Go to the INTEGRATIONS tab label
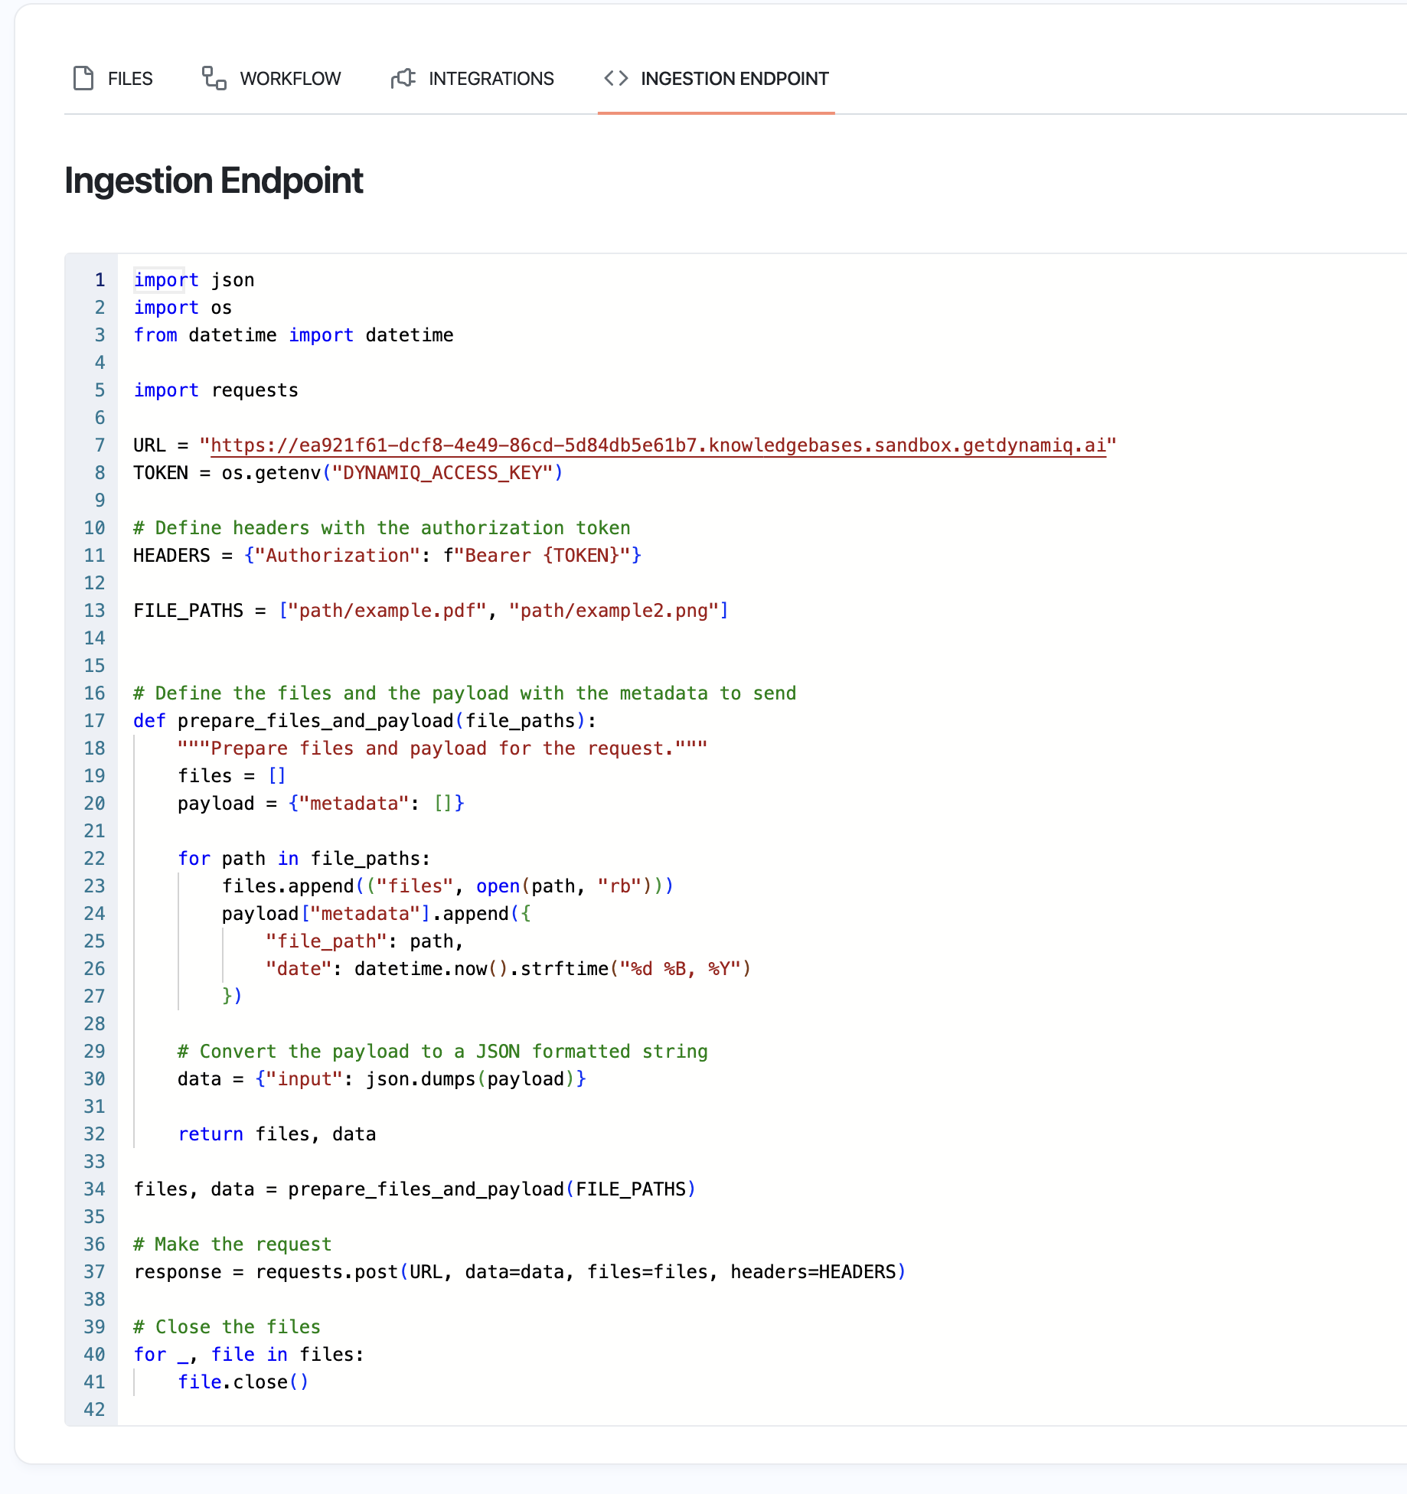The image size is (1407, 1494). pos(491,79)
